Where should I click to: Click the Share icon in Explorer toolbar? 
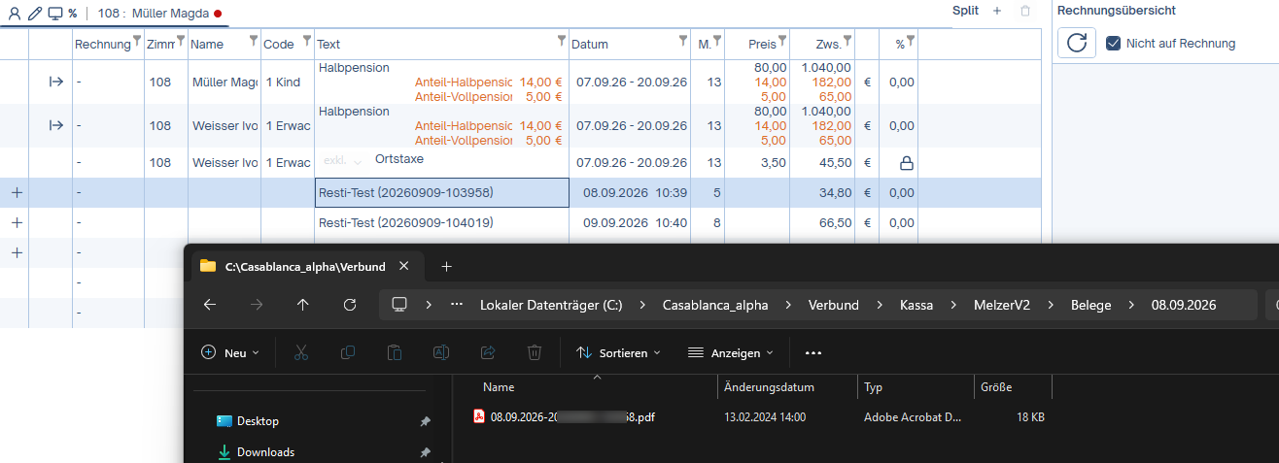pyautogui.click(x=488, y=353)
